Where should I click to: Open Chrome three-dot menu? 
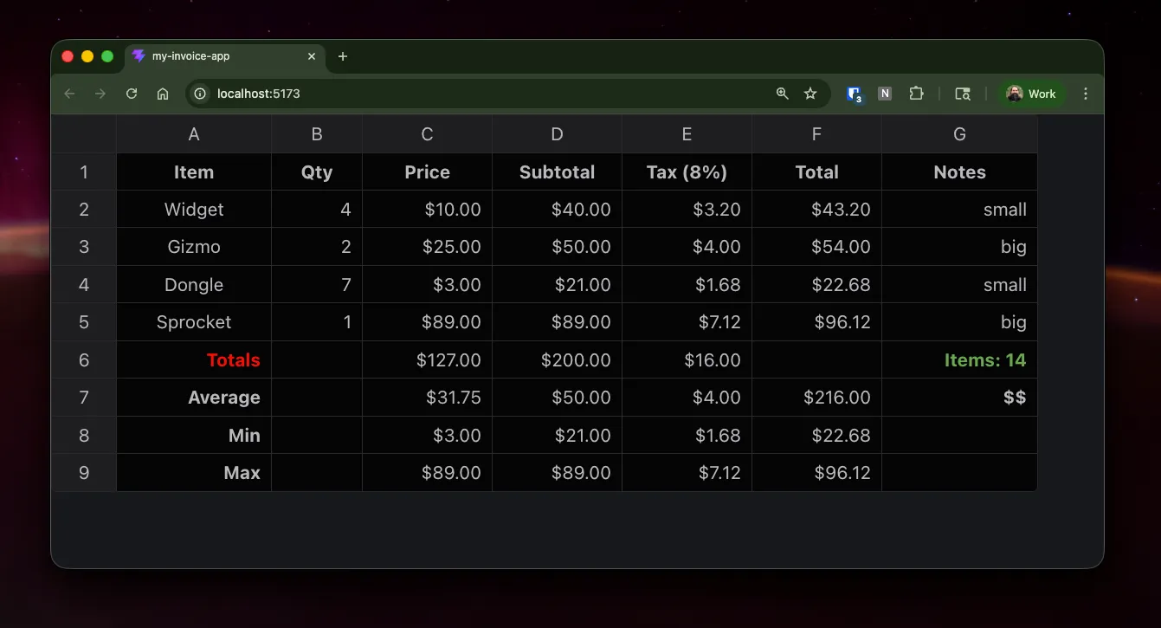1086,94
